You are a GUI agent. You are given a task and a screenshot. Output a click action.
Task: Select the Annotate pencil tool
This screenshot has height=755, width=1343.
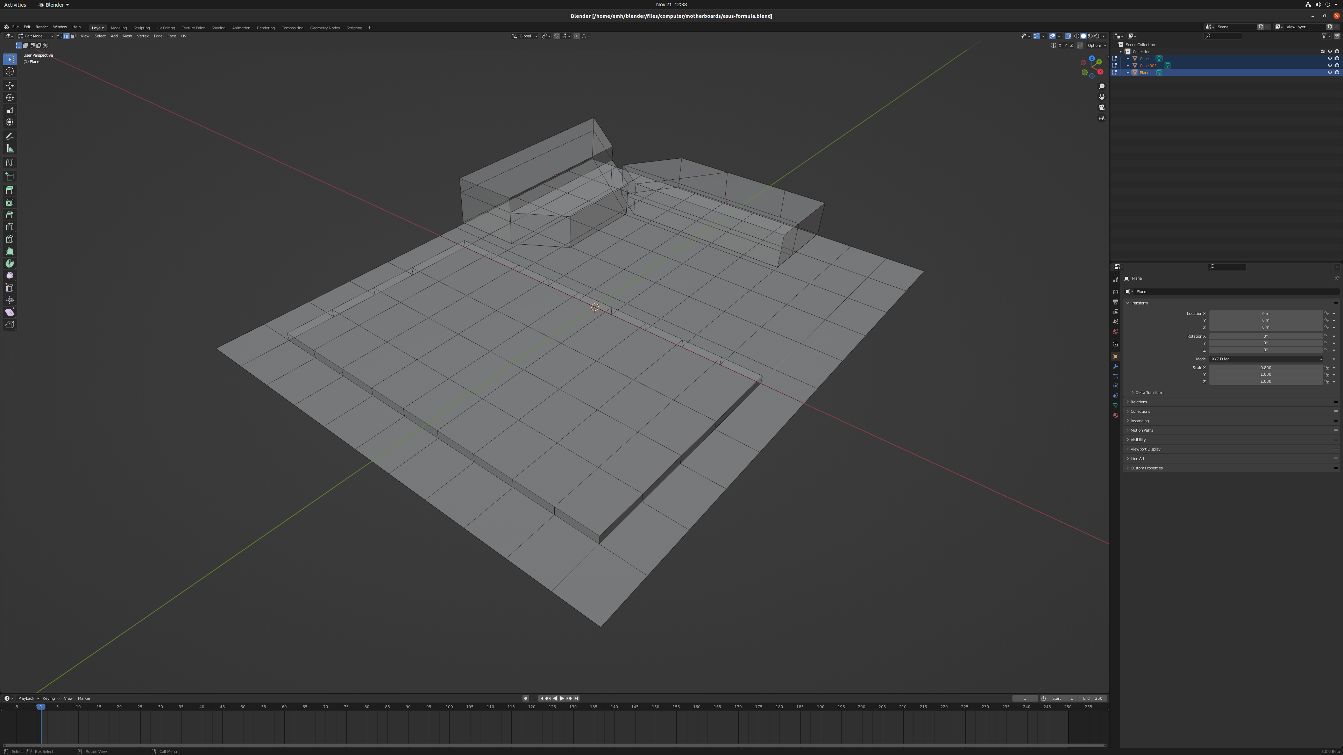click(10, 137)
